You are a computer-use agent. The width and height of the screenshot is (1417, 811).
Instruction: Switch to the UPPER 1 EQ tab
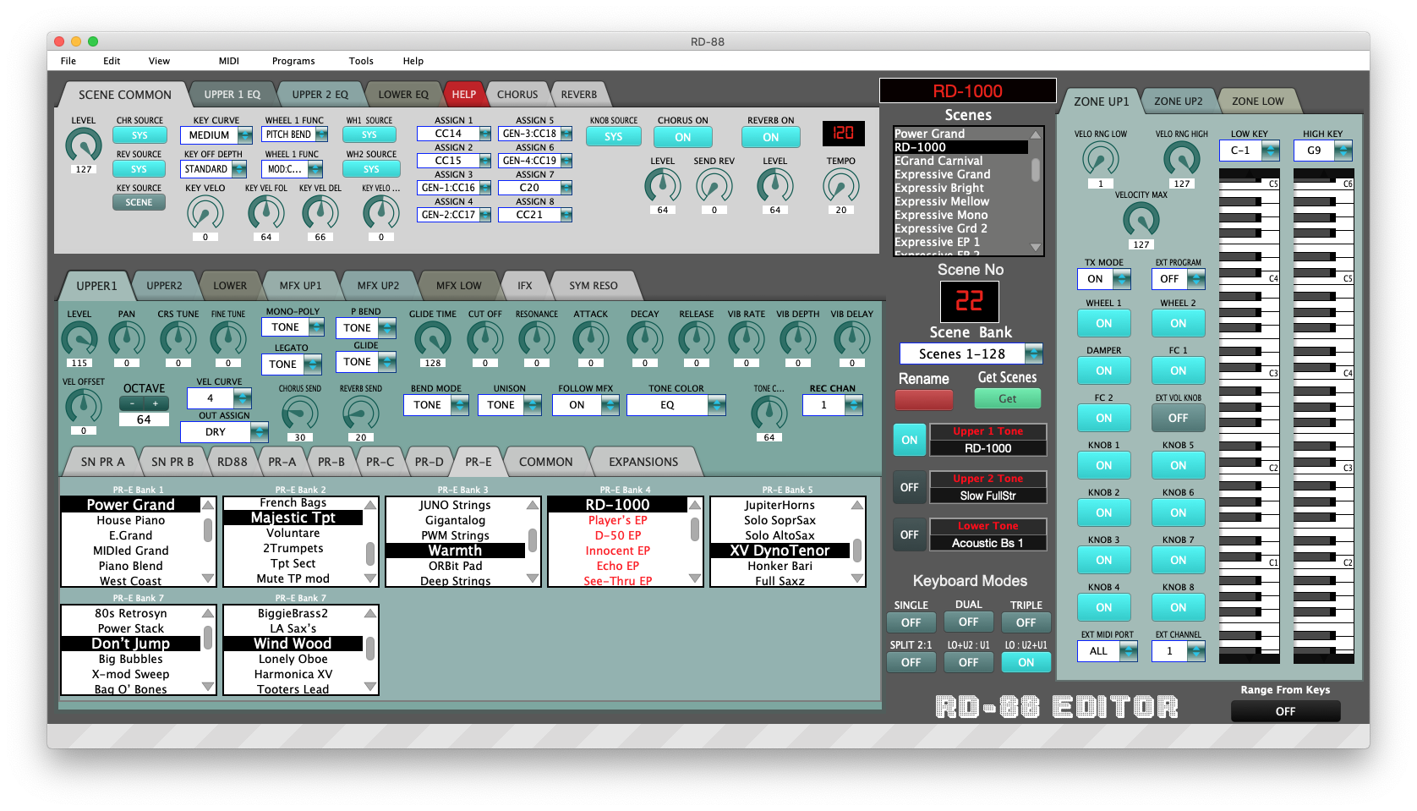point(233,95)
